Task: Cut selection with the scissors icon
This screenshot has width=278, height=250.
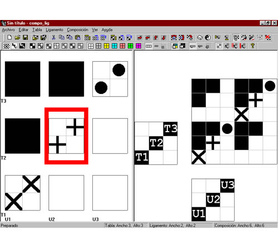Action: pyautogui.click(x=53, y=38)
